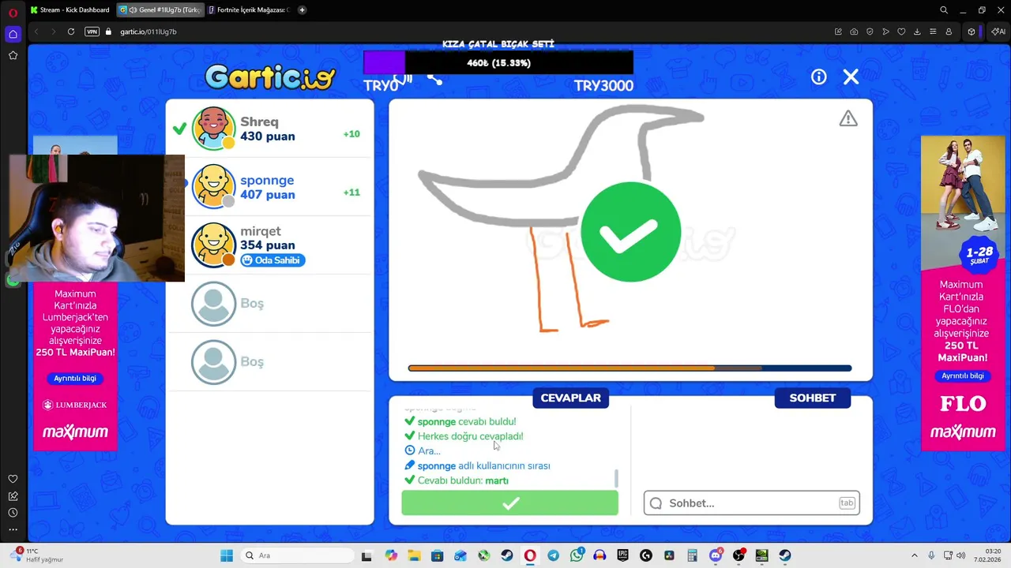Click the round timer progress bar
The height and width of the screenshot is (568, 1011).
tap(630, 368)
